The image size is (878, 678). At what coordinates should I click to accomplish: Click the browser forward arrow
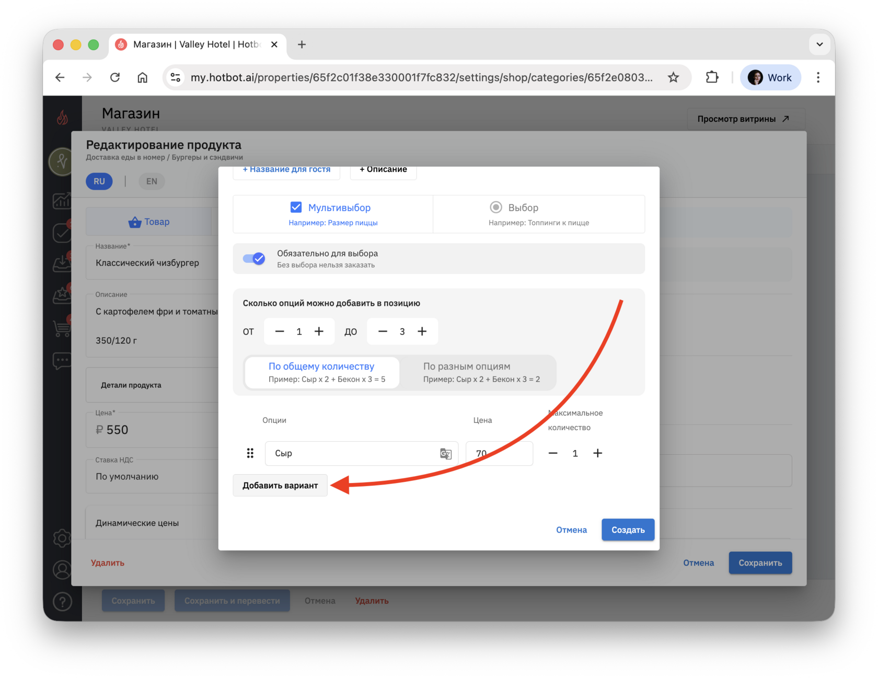pos(87,77)
